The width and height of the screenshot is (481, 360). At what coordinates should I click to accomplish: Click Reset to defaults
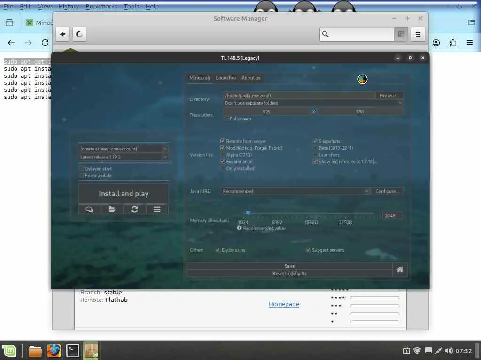(x=289, y=273)
